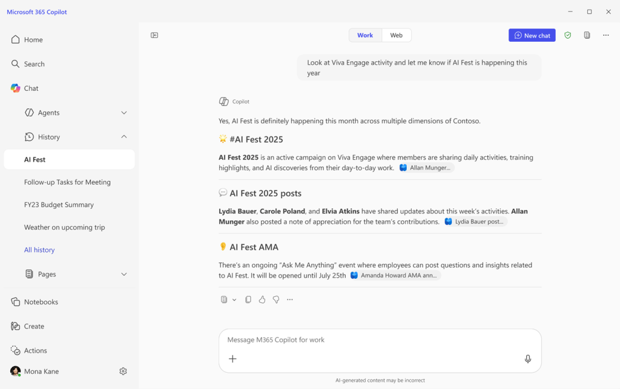This screenshot has width=620, height=389.
Task: Copy the Copilot response with copy icon
Action: [248, 299]
